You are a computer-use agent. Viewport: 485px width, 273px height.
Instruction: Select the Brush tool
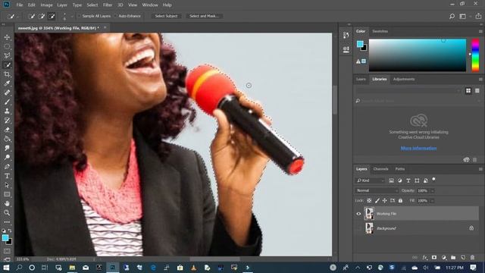point(7,102)
